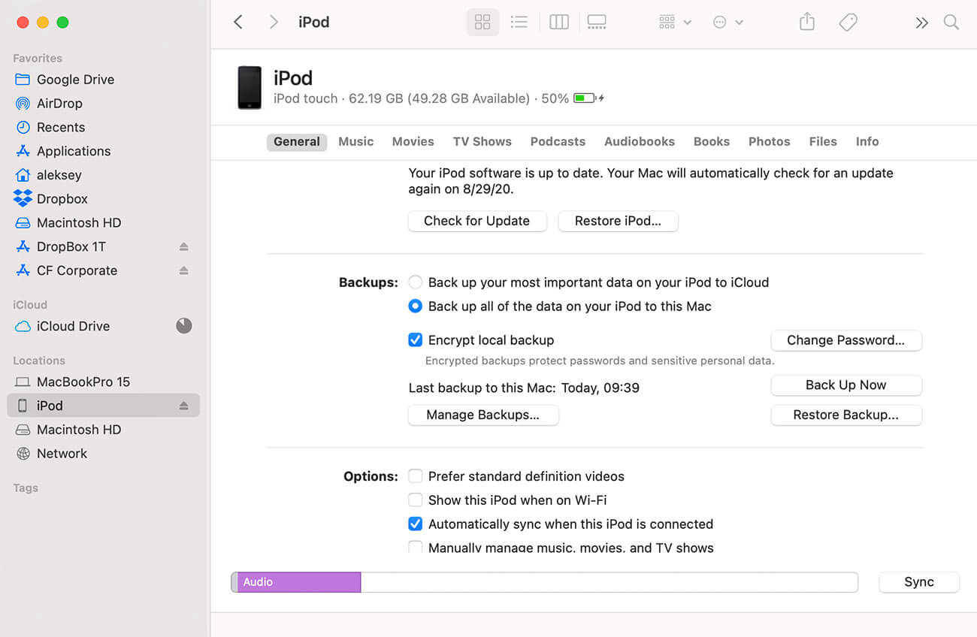The height and width of the screenshot is (637, 977).
Task: Select iPod in sidebar Locations
Action: (x=104, y=406)
